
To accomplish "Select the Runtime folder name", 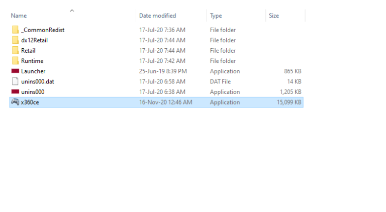I will click(x=32, y=61).
